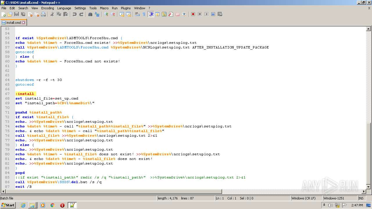372x209 pixels.
Task: Click the Undo arrow icon
Action: (75, 14)
